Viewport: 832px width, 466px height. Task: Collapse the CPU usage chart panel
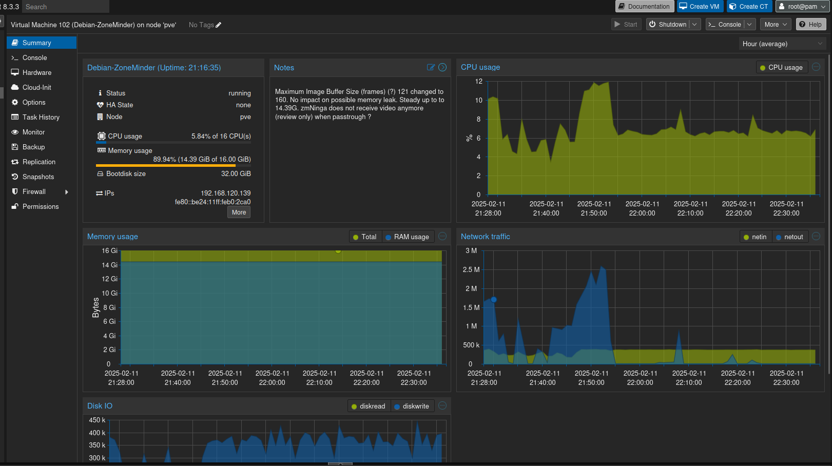coord(816,67)
